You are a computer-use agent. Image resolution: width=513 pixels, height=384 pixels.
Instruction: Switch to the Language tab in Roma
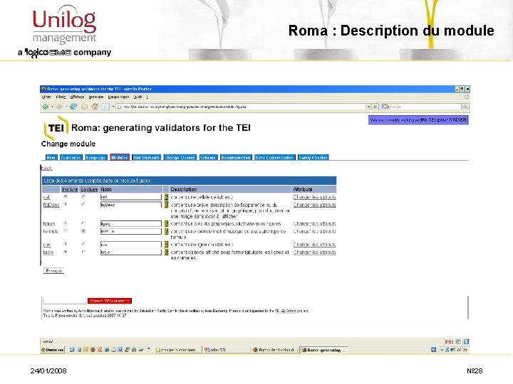point(96,157)
